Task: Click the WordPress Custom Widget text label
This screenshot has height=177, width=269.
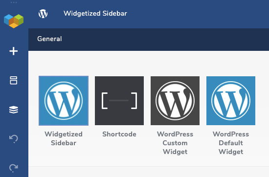Action: [175, 143]
